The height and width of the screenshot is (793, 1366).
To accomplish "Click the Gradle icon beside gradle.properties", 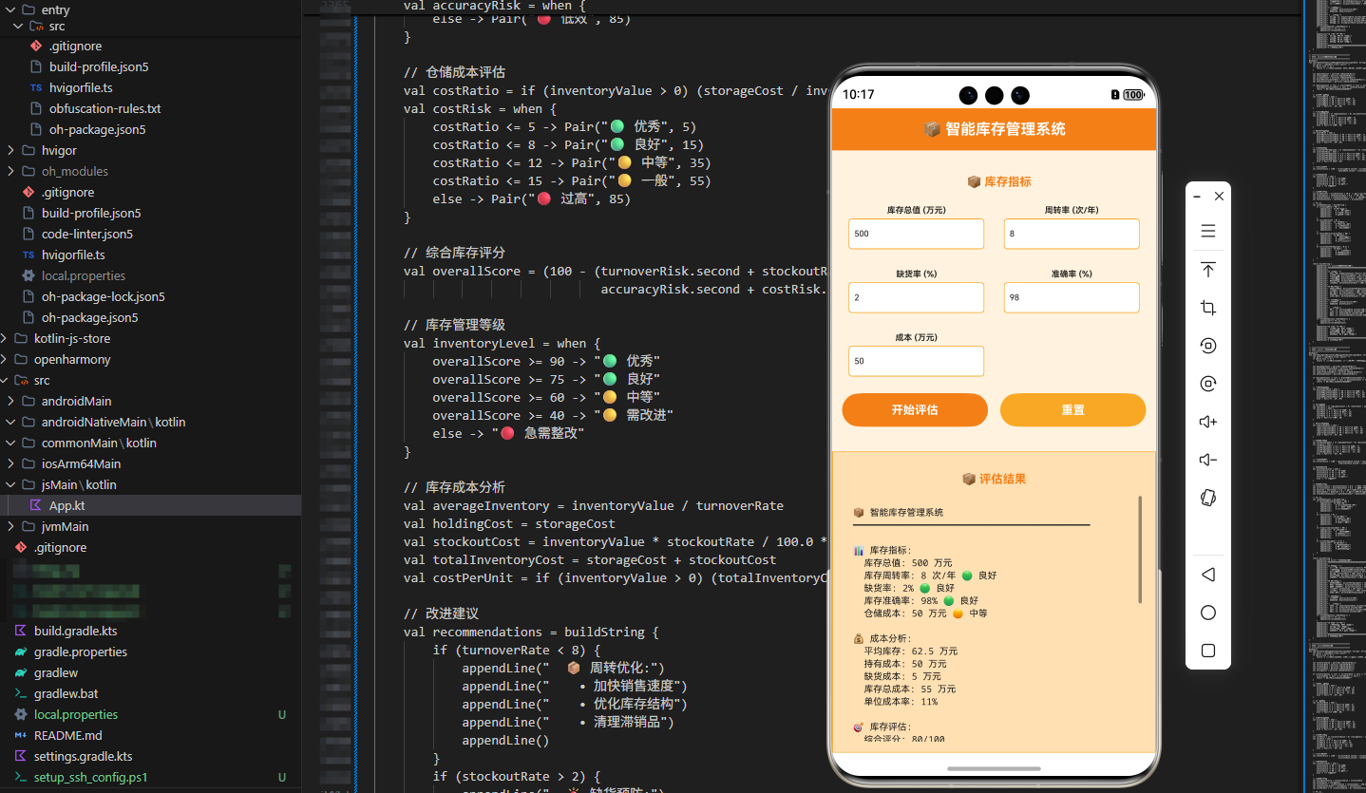I will [x=21, y=651].
